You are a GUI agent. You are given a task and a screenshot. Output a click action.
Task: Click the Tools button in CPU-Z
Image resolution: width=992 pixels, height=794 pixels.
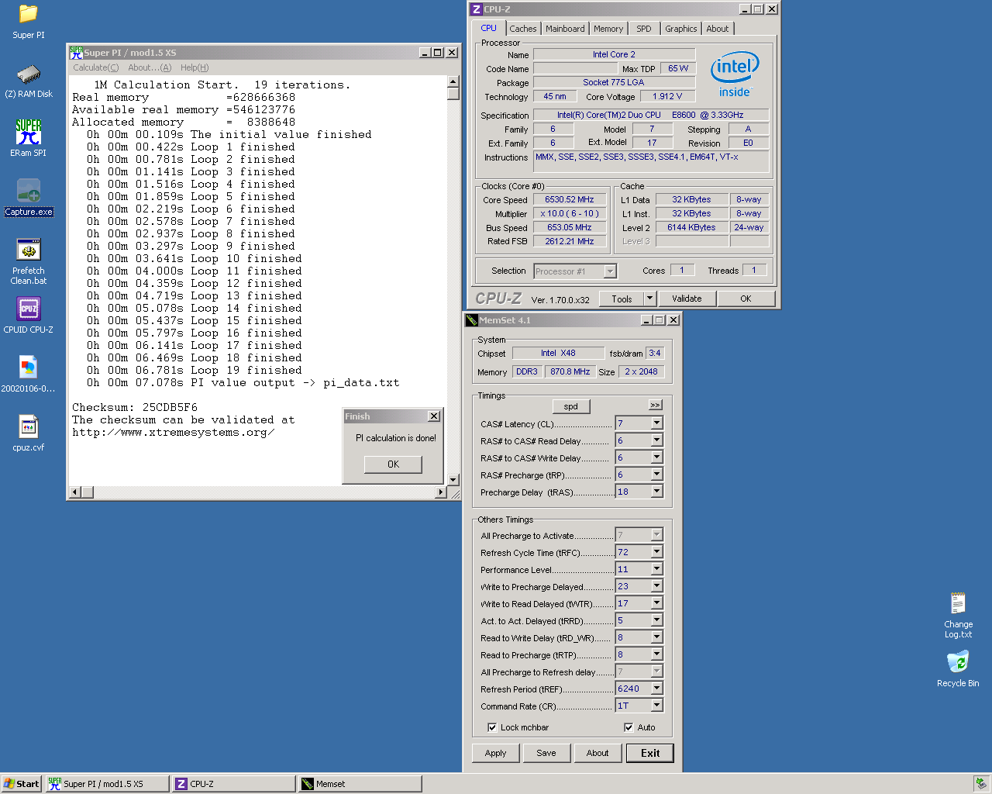click(622, 299)
